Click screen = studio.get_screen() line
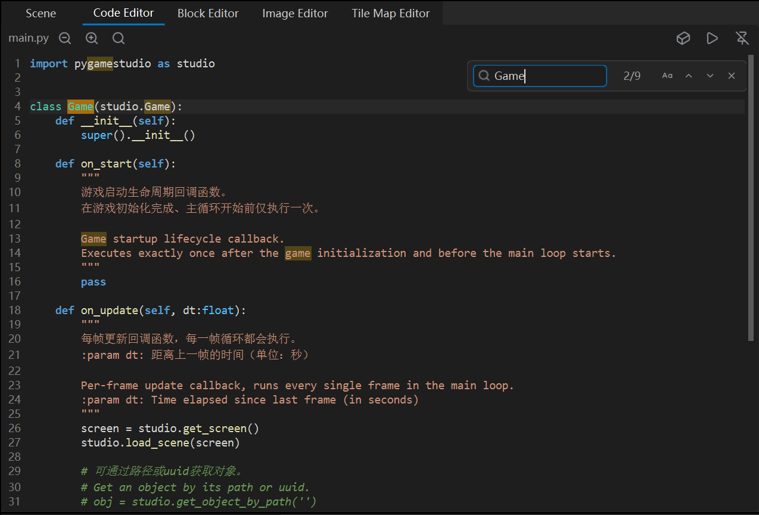Screen dimensions: 759x515 tap(170, 429)
